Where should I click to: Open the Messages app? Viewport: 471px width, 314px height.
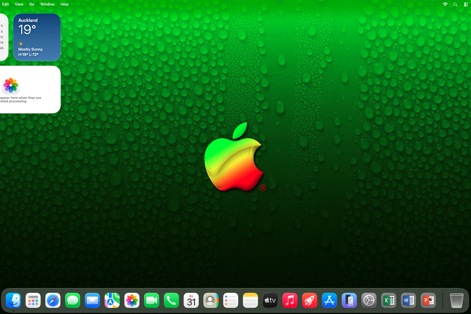point(72,300)
